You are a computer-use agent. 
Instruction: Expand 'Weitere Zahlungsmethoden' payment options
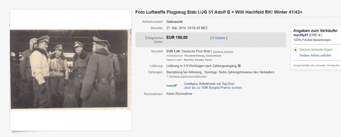pyautogui.click(x=188, y=76)
